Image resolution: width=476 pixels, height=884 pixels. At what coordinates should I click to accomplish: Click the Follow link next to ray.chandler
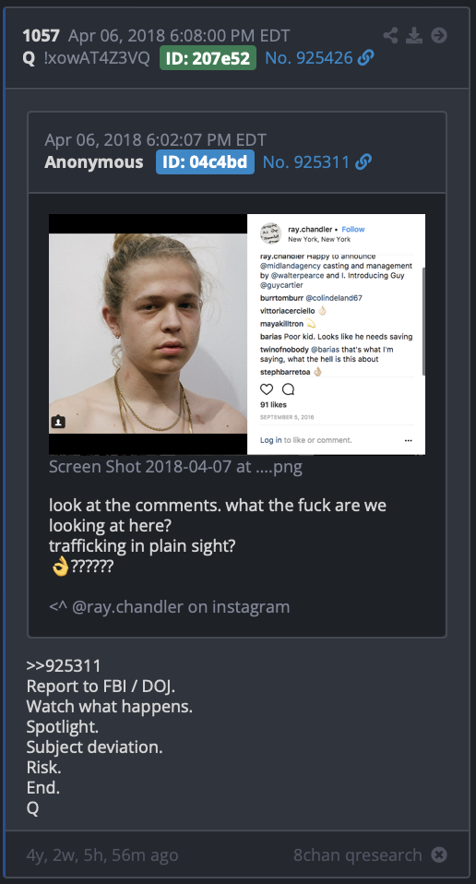(353, 230)
